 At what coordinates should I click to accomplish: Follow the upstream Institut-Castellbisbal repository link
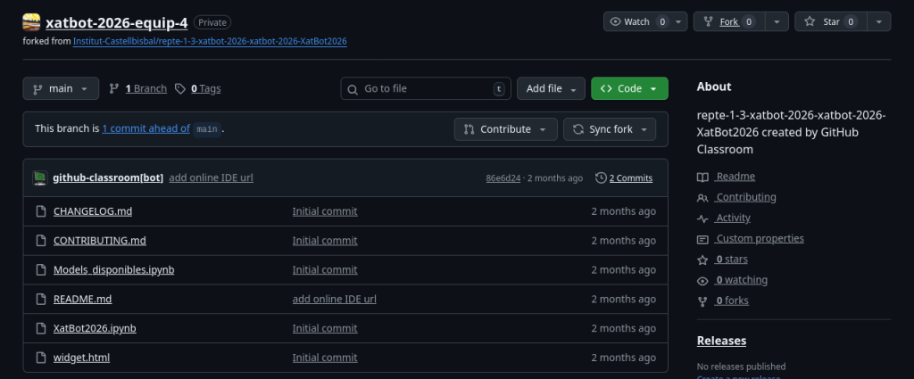tap(210, 41)
